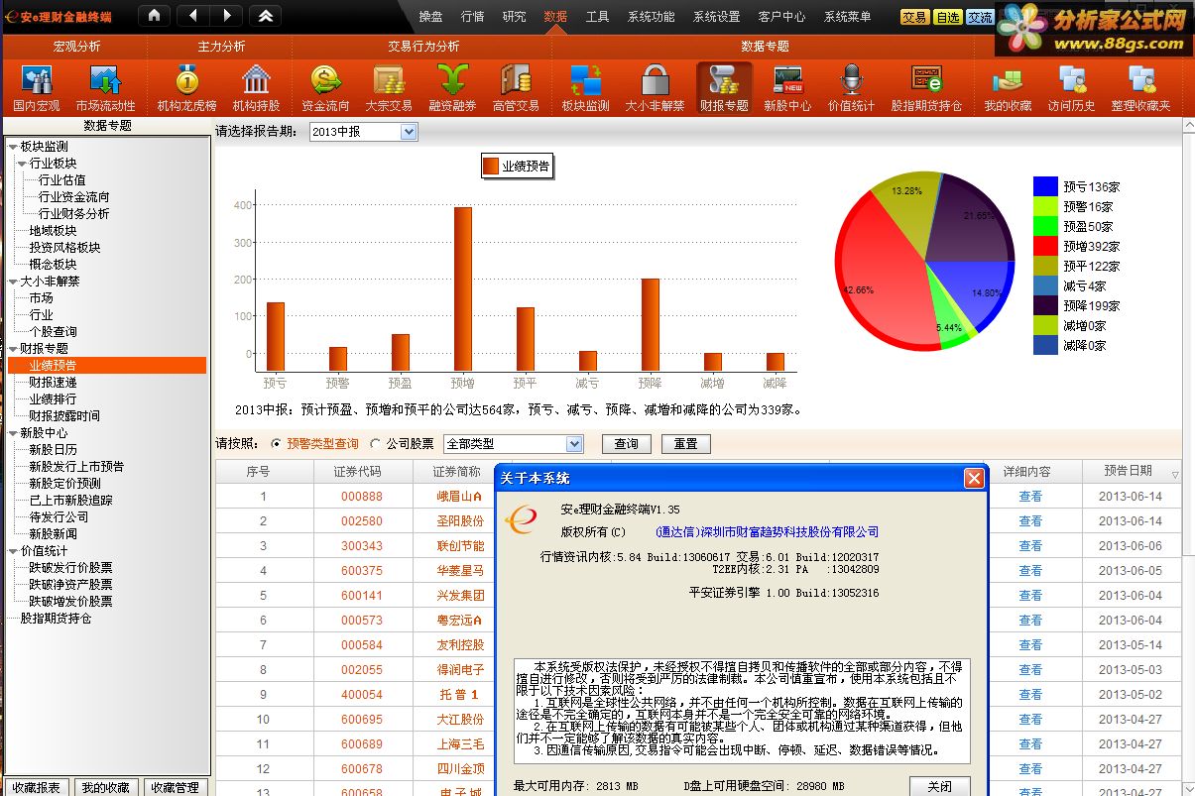The height and width of the screenshot is (796, 1195).
Task: Open the 2013中报 report period dropdown
Action: pyautogui.click(x=409, y=132)
